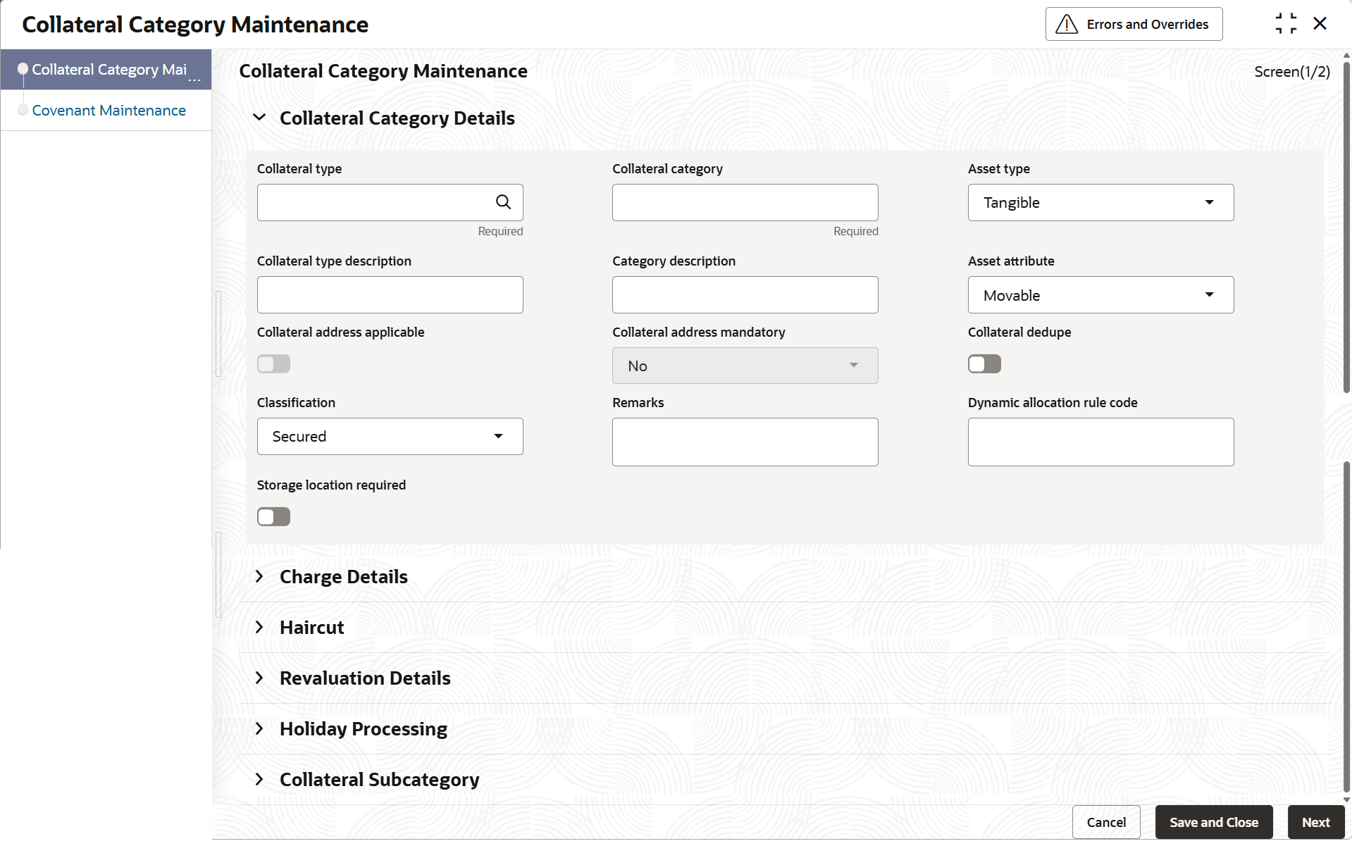Expand the Haircut section
The height and width of the screenshot is (846, 1352).
260,627
